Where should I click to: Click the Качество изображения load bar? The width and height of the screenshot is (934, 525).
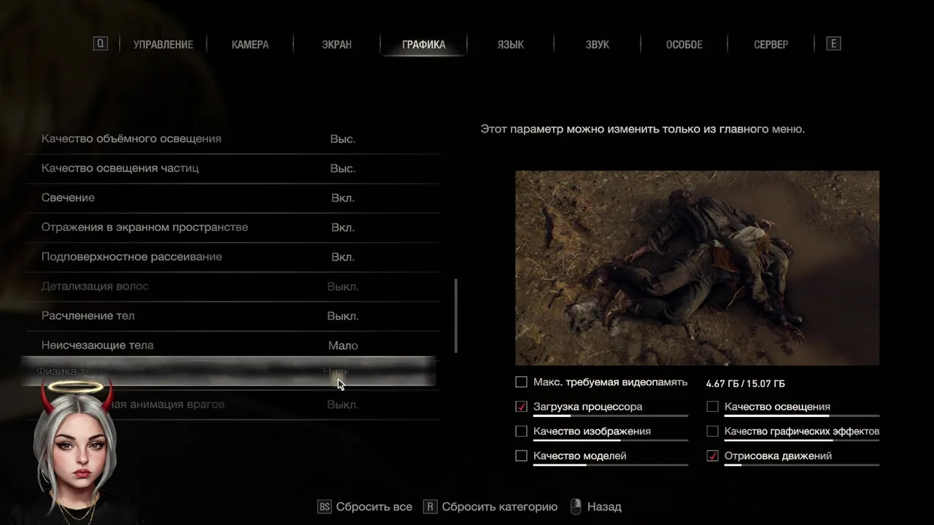pos(611,440)
